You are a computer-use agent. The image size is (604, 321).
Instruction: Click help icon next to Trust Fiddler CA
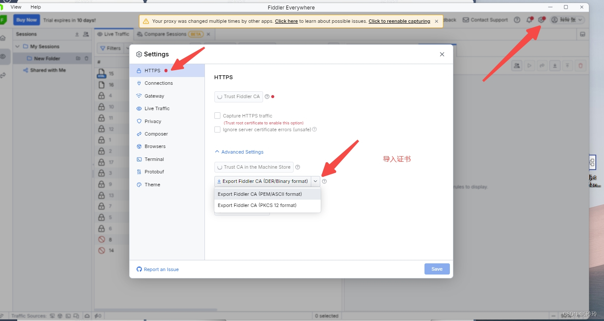pyautogui.click(x=267, y=96)
